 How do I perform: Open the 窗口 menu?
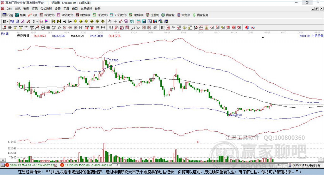[x=75, y=9]
